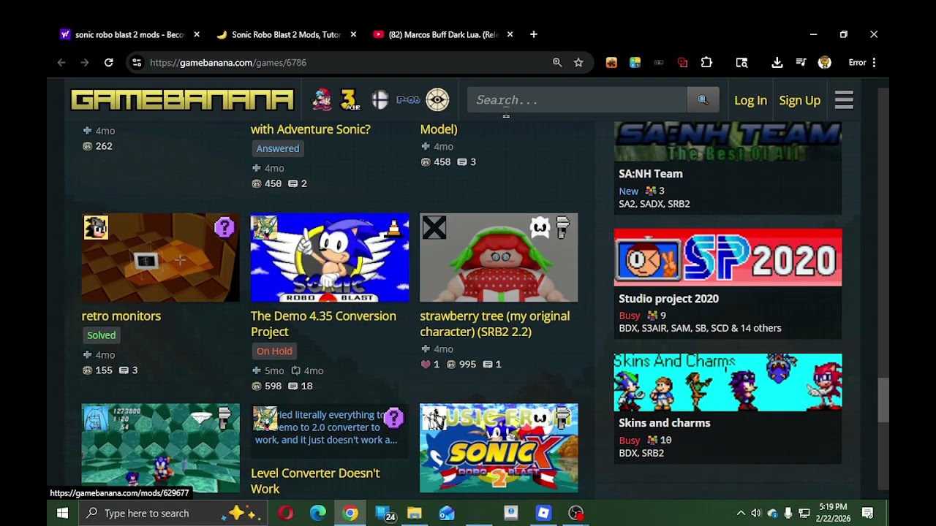The width and height of the screenshot is (936, 526).
Task: Open the Friday Night Funkin game shortcut icon
Action: [x=322, y=100]
